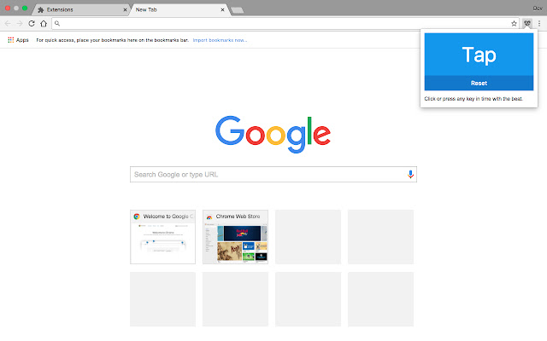Select the New Tab tab
The image size is (547, 341).
pyautogui.click(x=179, y=9)
